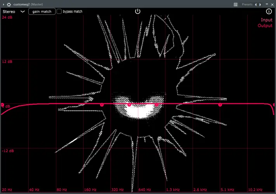Screen dimensions: 276x194
Task: Select the EQ band node near 1 kHz
Action: [157, 105]
